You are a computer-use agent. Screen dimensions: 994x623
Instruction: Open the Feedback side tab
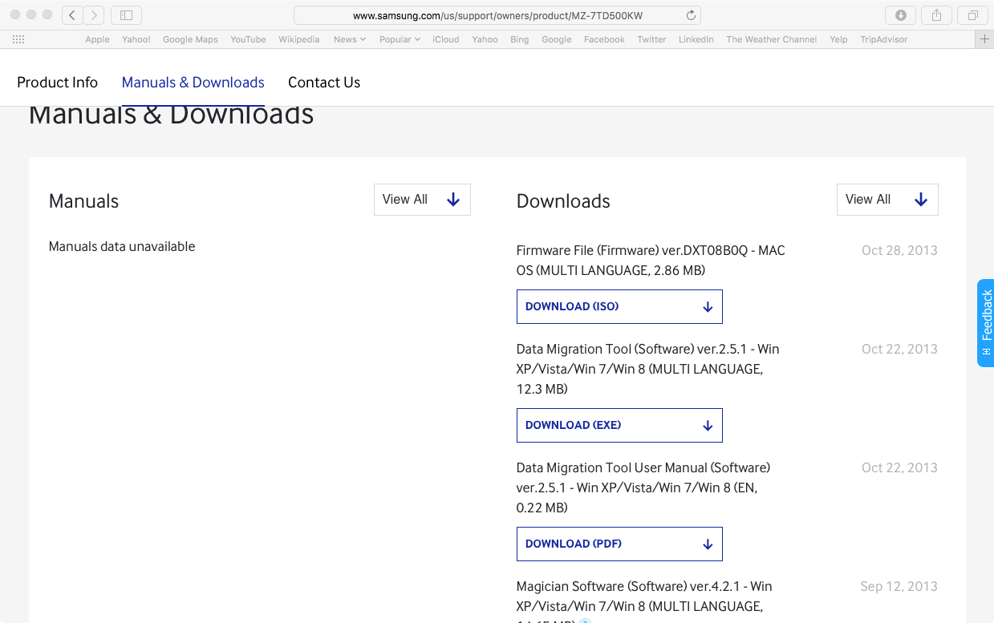tap(986, 322)
